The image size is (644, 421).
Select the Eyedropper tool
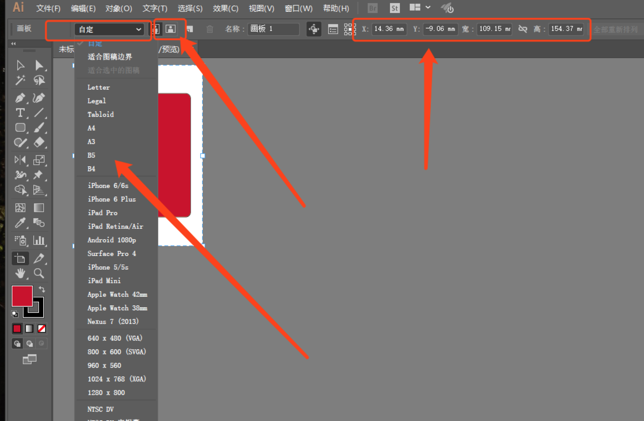20,223
